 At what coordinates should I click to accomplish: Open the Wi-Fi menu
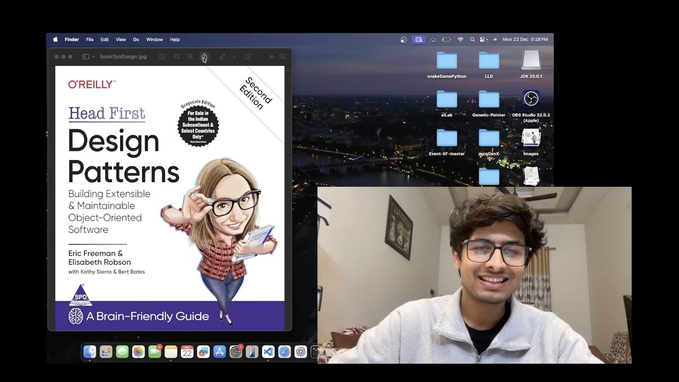click(x=460, y=39)
